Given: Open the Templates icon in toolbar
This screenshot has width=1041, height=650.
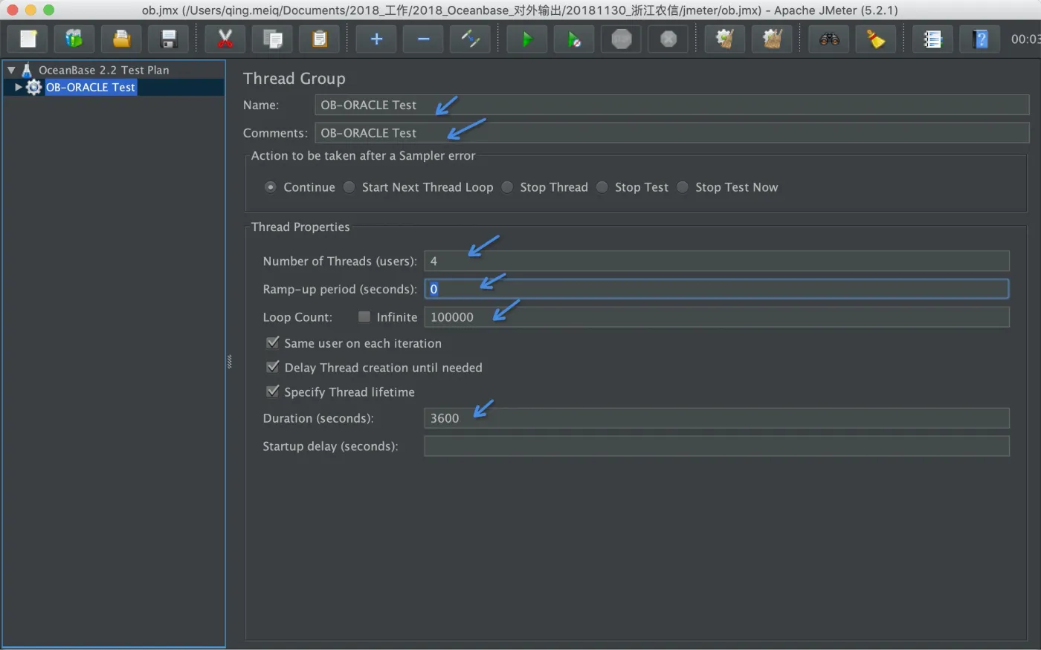Looking at the screenshot, I should pos(74,39).
